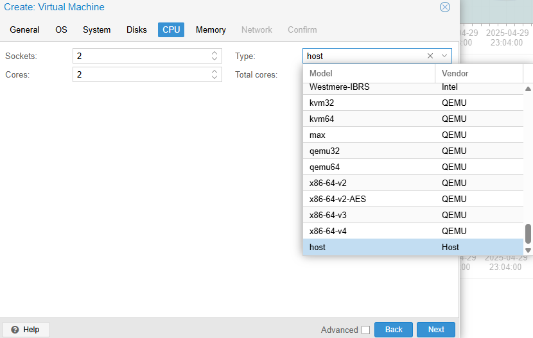Close the Create Virtual Machine dialog
This screenshot has height=338, width=533.
[444, 7]
